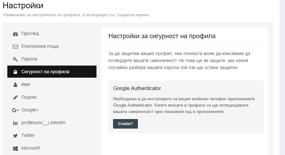This screenshot has width=285, height=155.
Task: Open the Електронна поща settings section
Action: 52,46
